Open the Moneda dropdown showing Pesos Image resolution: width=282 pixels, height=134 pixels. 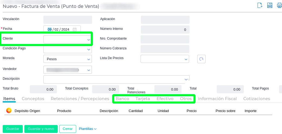tap(88, 59)
